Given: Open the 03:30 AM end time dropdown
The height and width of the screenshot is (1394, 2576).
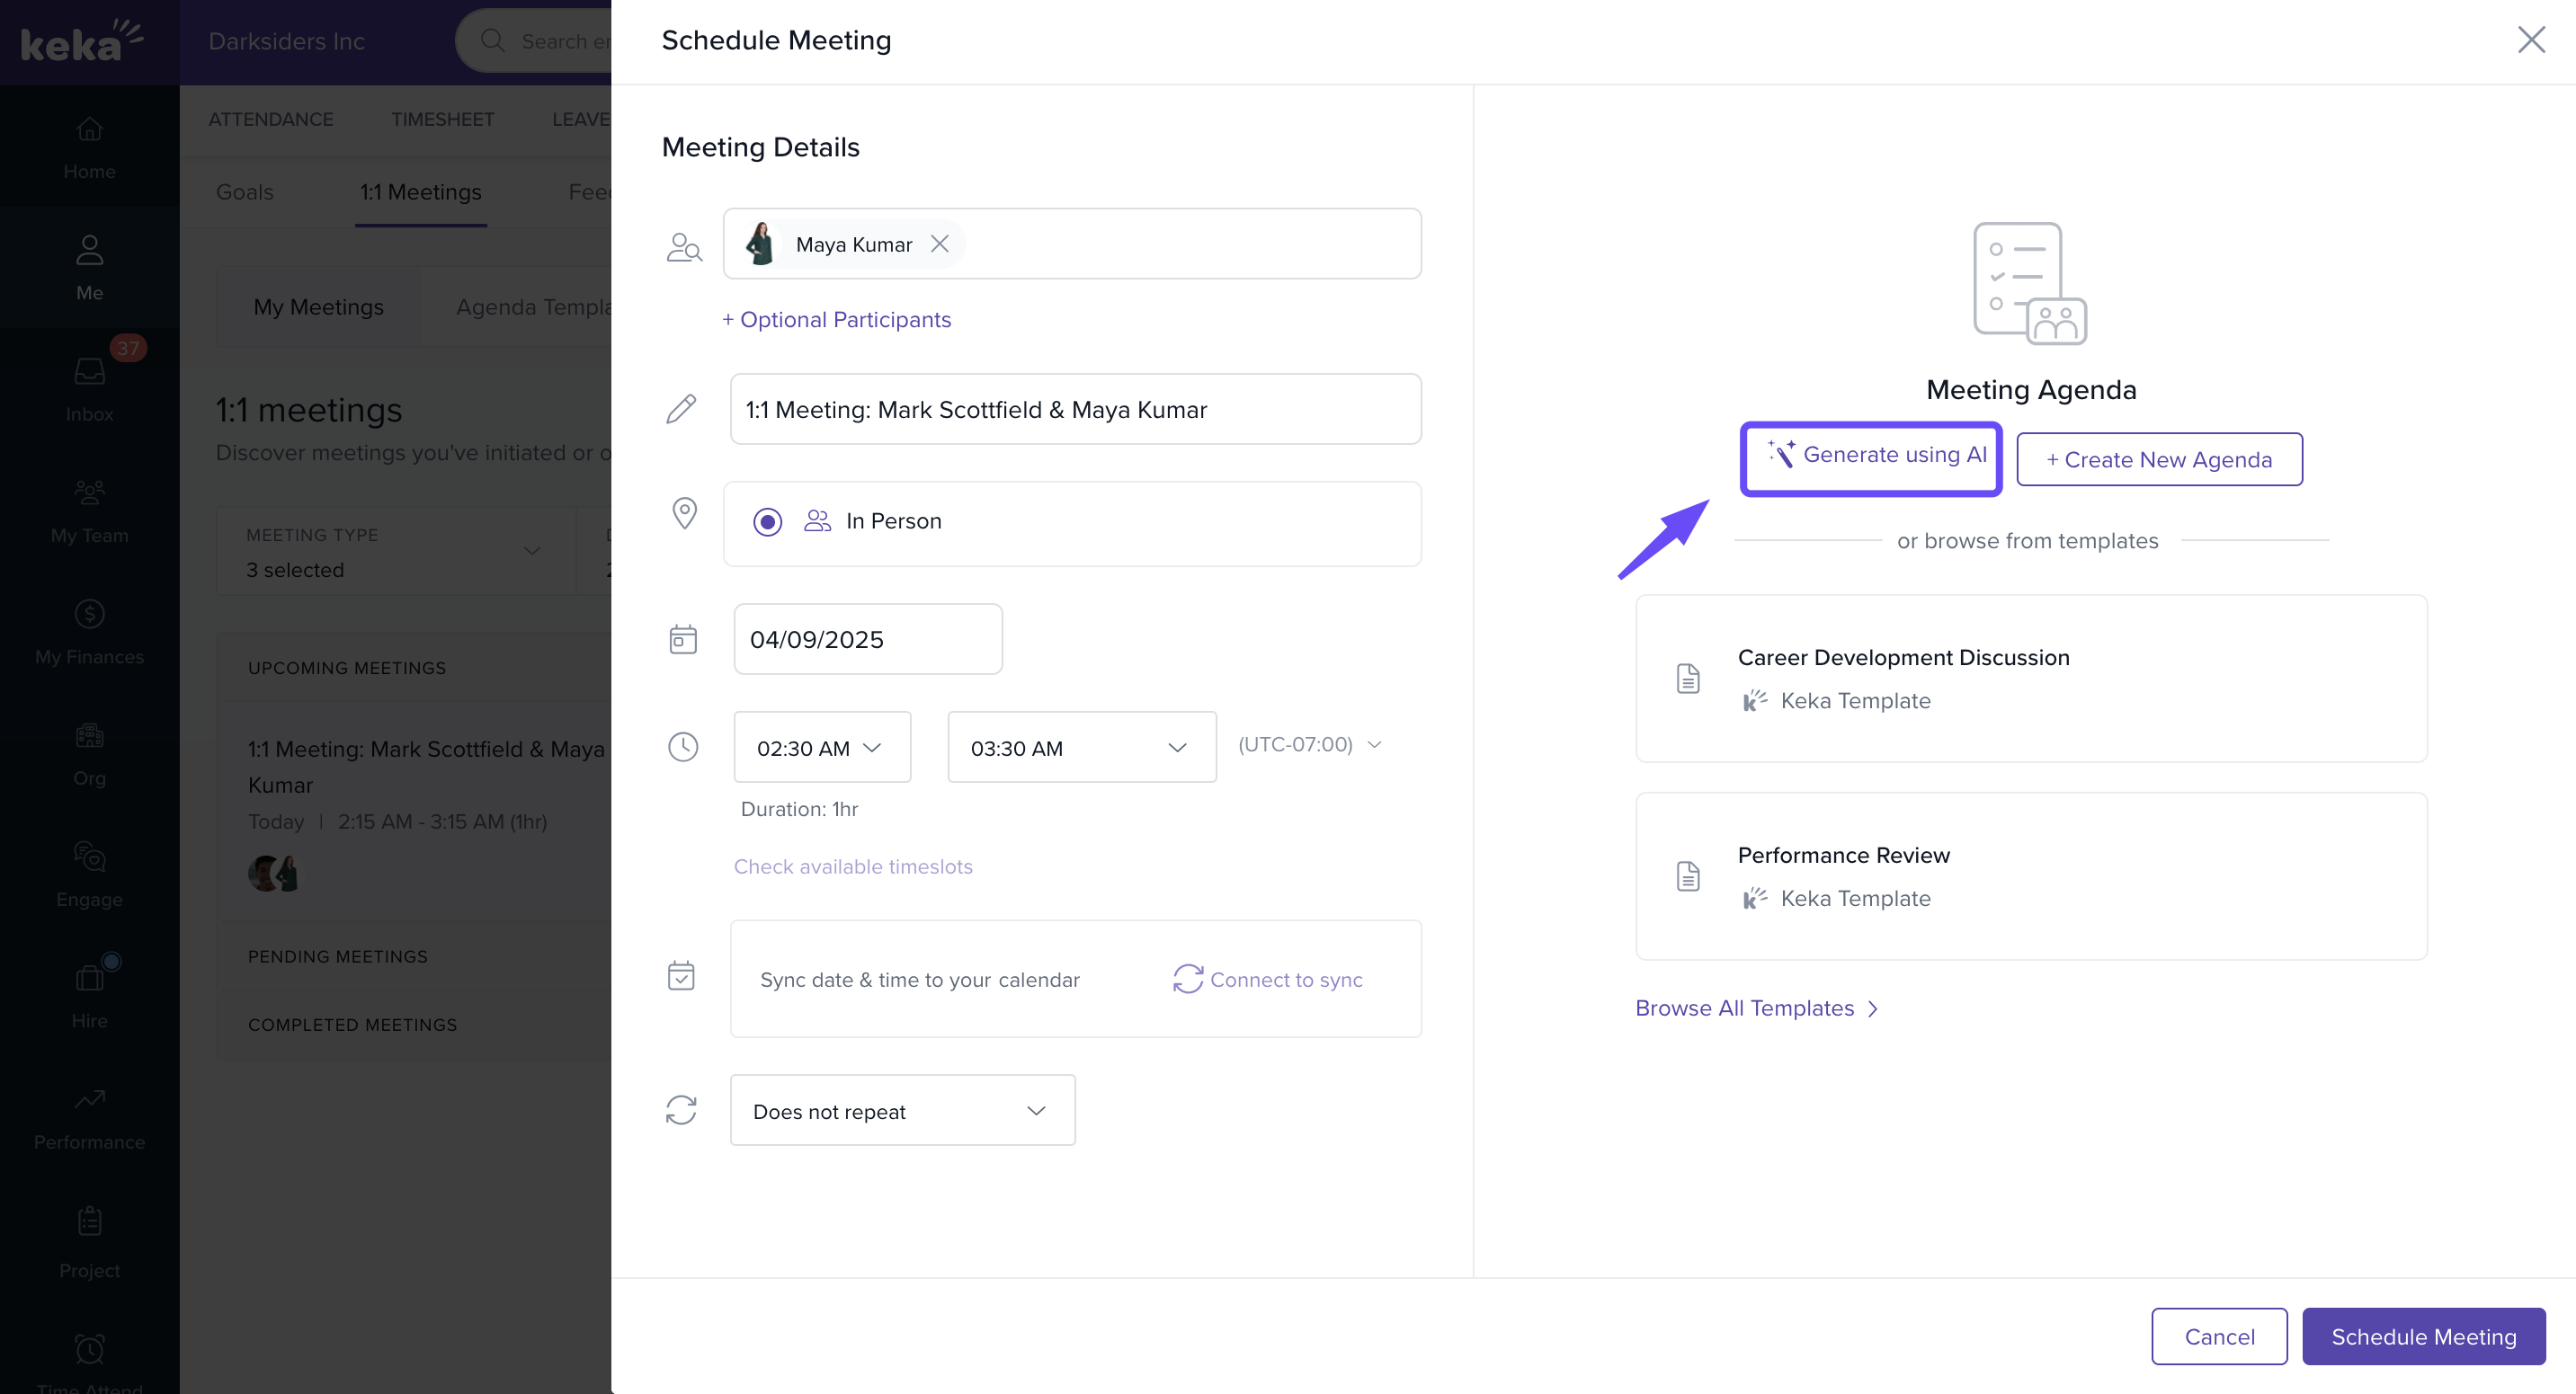Looking at the screenshot, I should tap(1081, 748).
